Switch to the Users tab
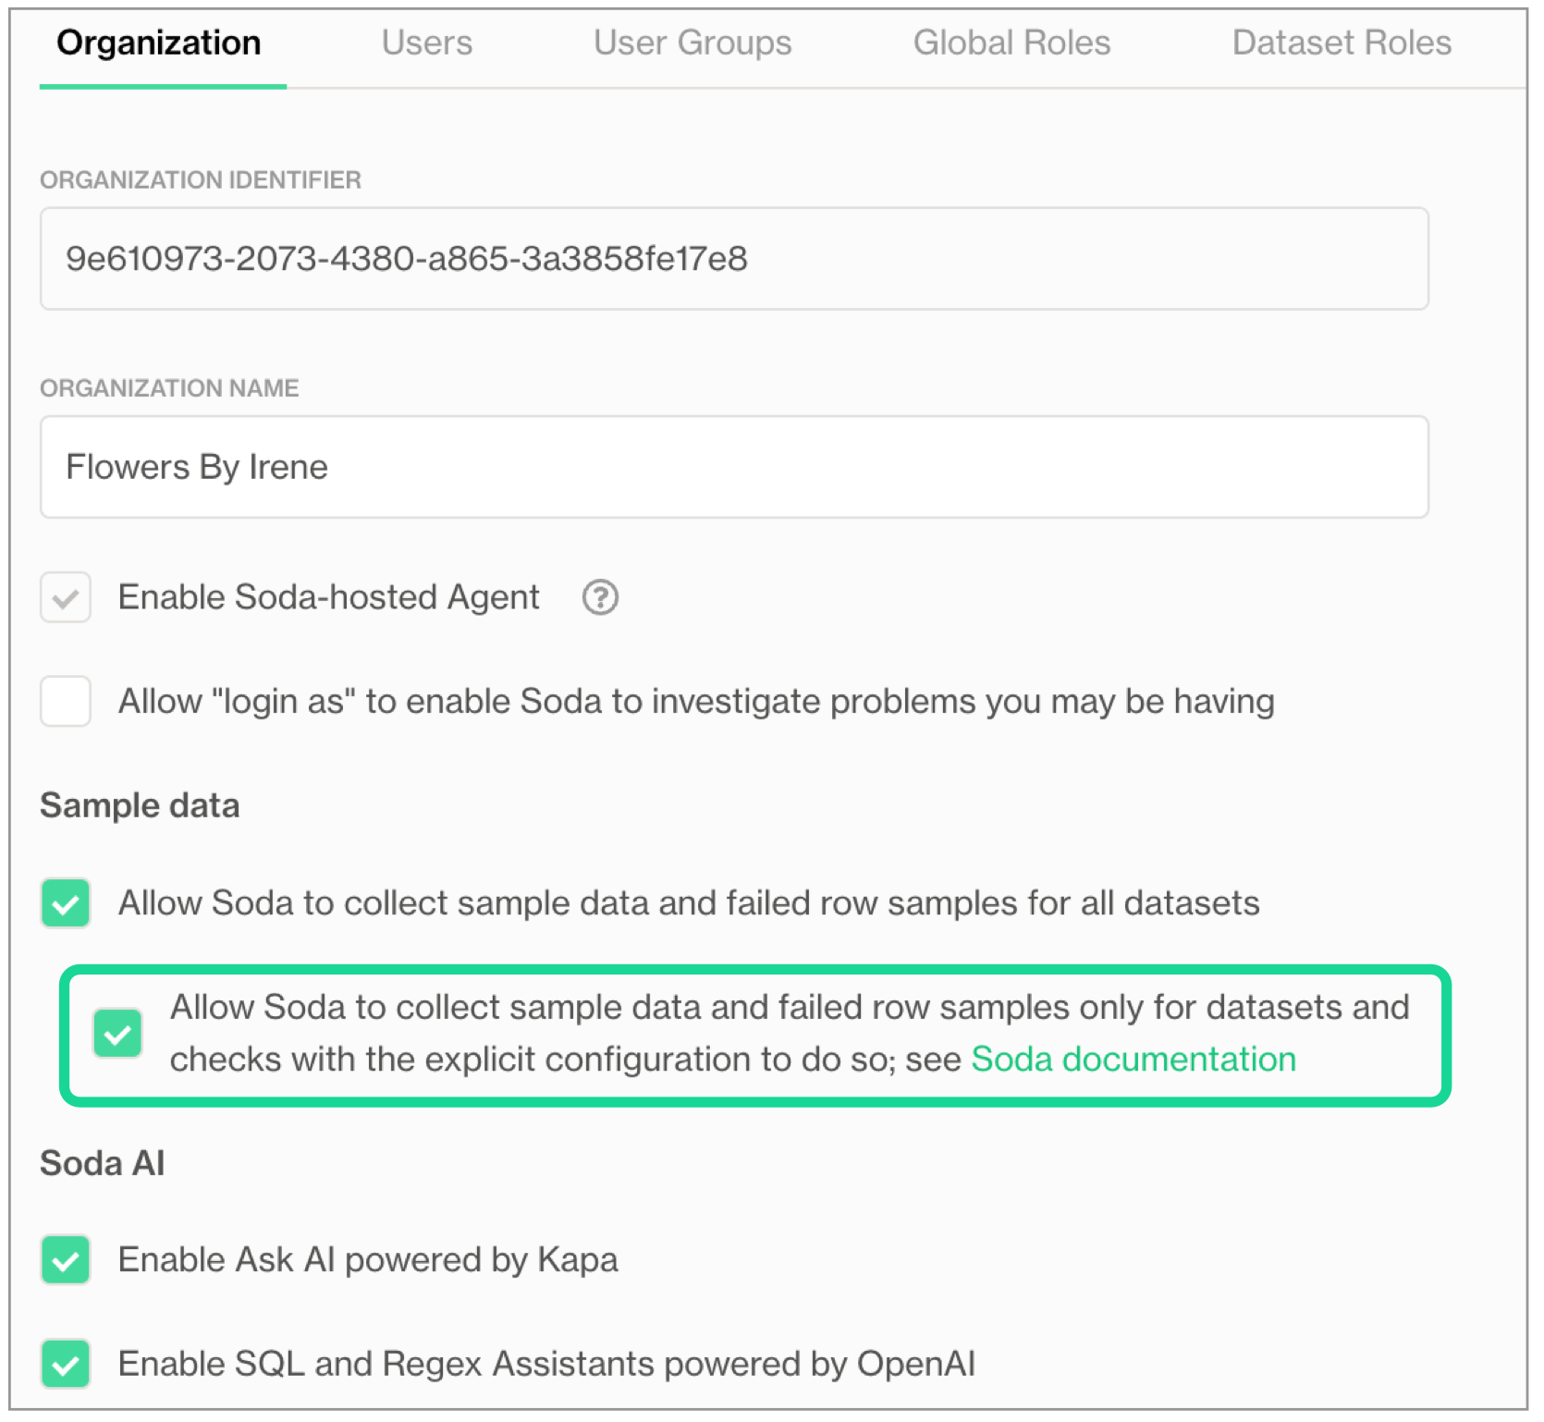This screenshot has height=1422, width=1544. [426, 43]
